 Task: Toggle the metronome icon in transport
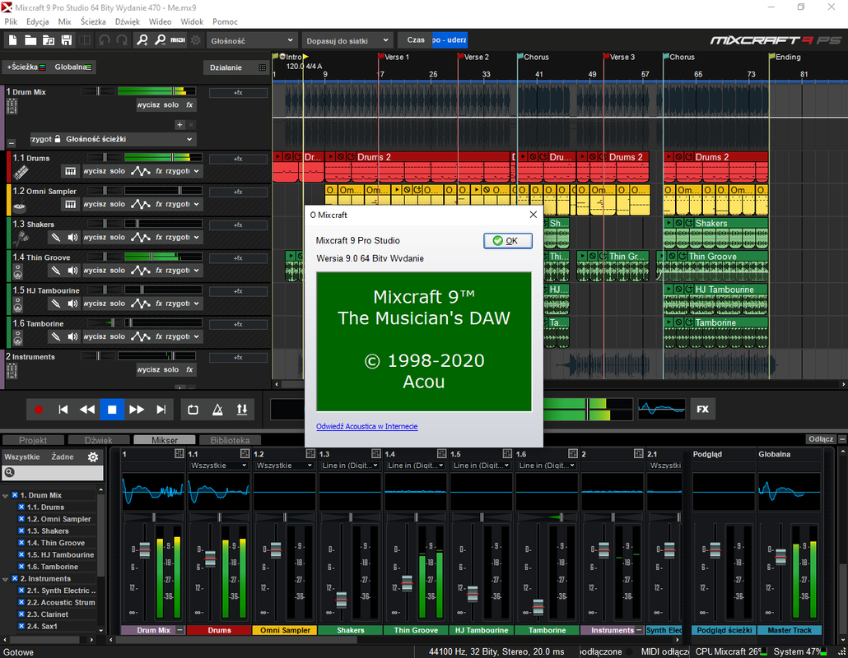[x=217, y=410]
